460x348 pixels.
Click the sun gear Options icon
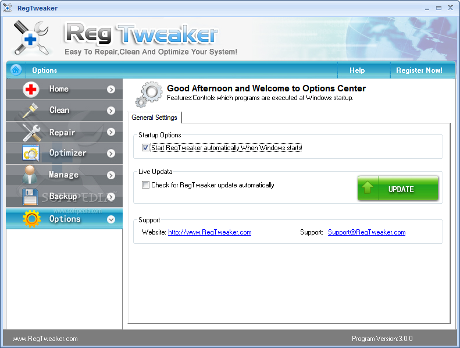[31, 219]
